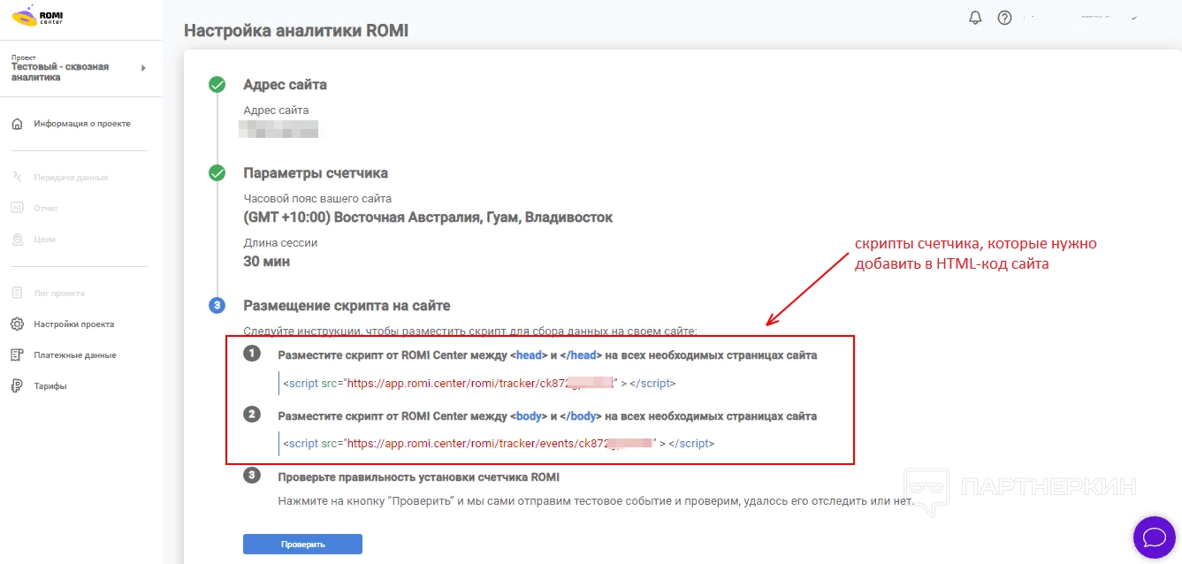This screenshot has height=564, width=1182.
Task: Click the Отчет chart icon
Action: 17,208
